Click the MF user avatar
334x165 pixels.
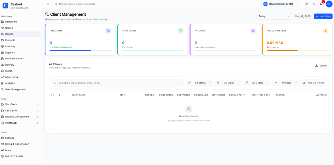(x=329, y=4)
